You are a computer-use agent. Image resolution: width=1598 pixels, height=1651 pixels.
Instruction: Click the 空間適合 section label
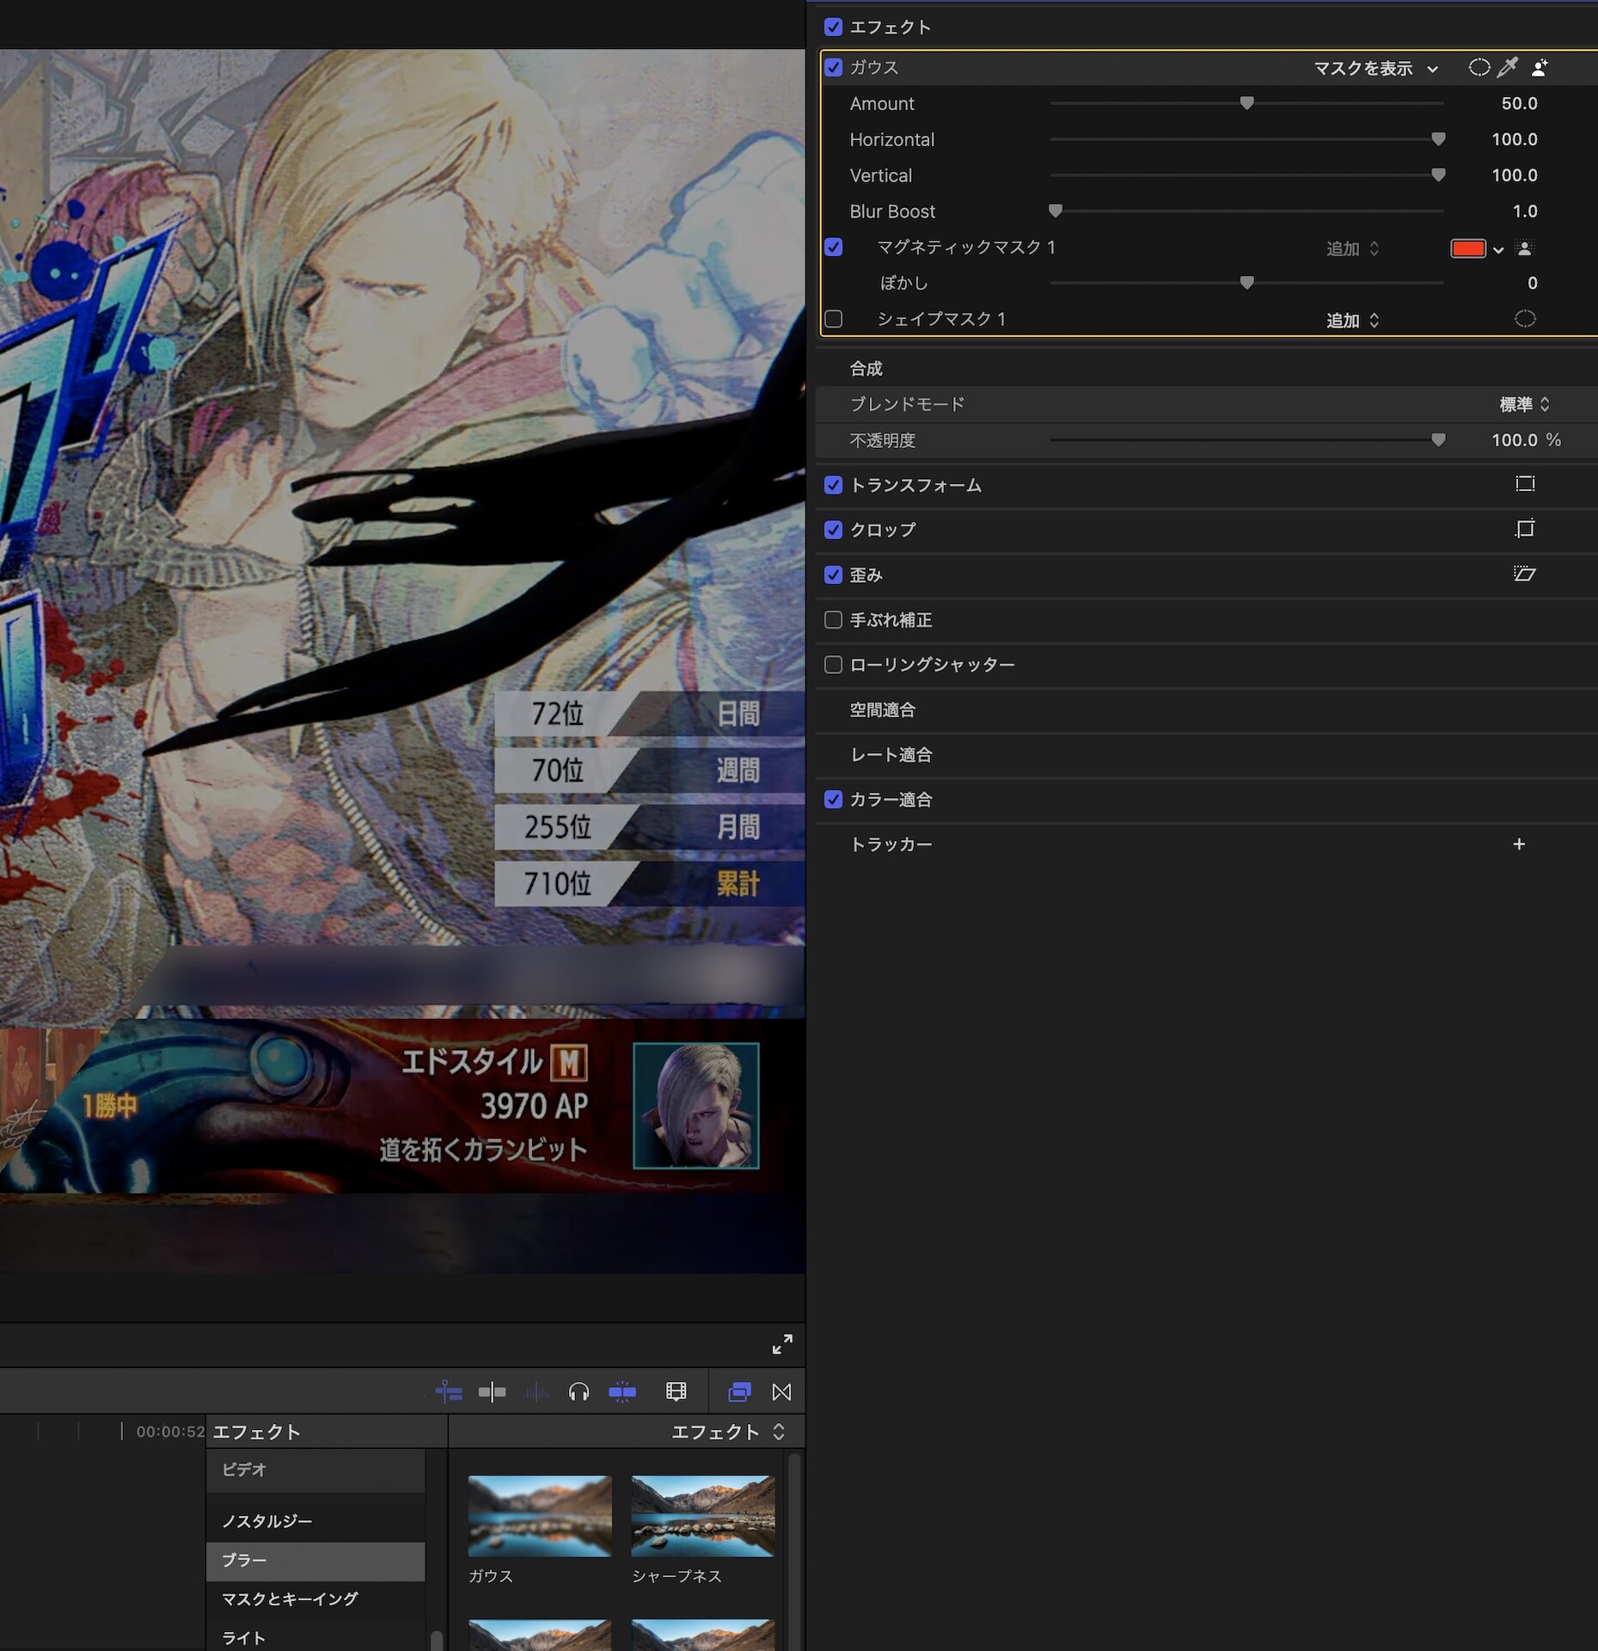pos(882,709)
